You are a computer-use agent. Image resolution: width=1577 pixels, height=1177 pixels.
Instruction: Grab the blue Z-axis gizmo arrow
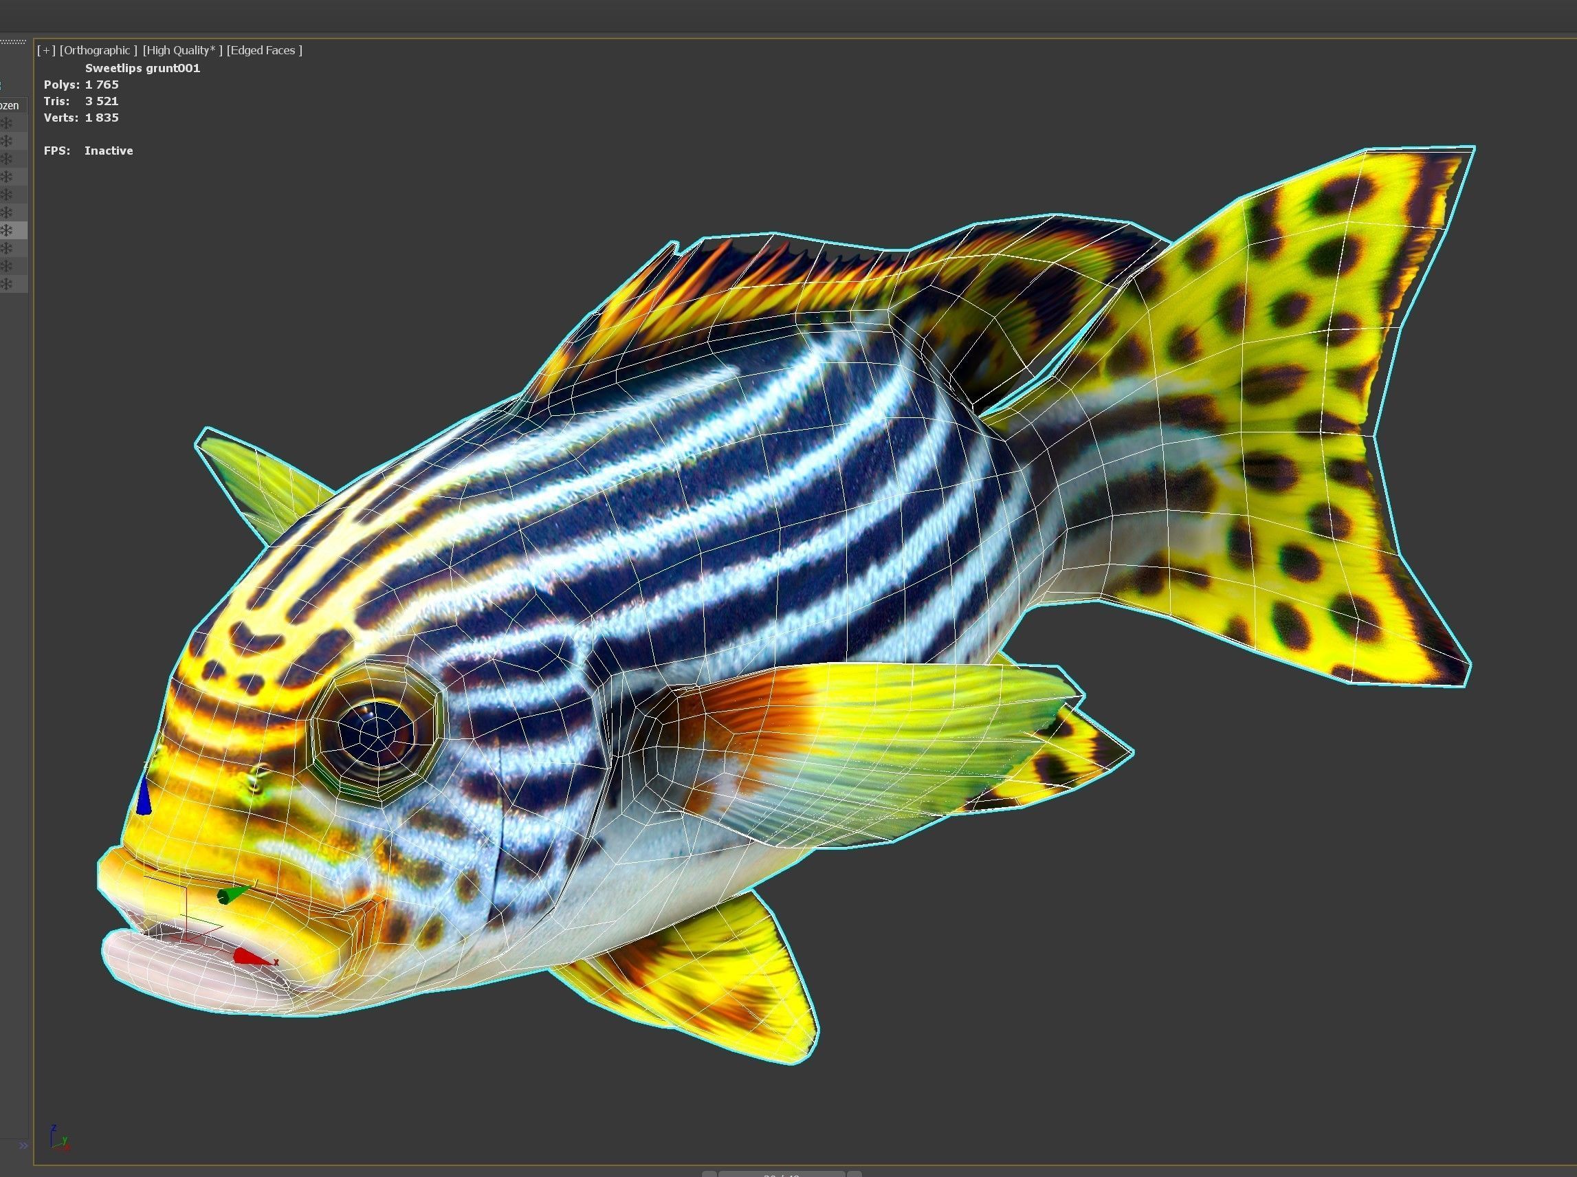pos(144,795)
